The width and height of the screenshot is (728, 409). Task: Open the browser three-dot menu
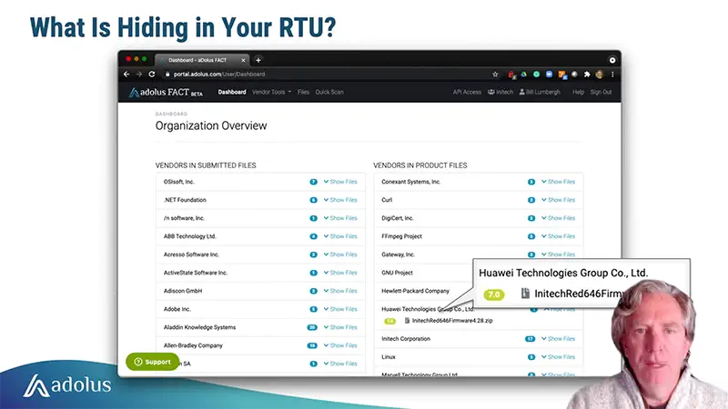[612, 75]
